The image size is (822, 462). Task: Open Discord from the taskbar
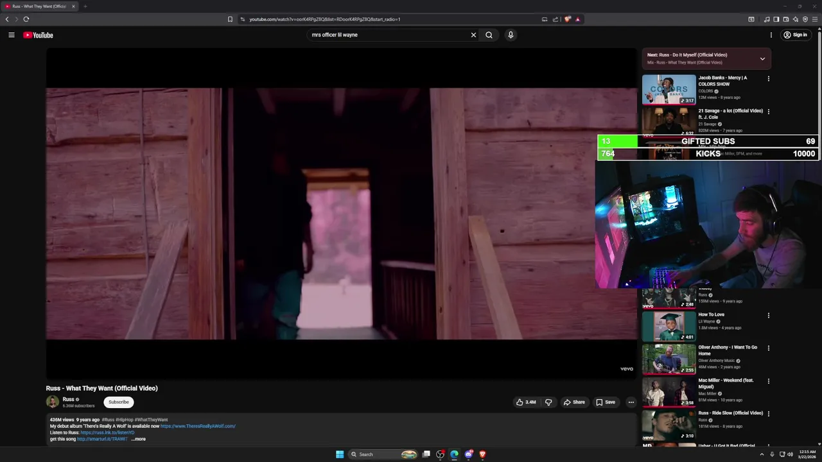(x=469, y=454)
